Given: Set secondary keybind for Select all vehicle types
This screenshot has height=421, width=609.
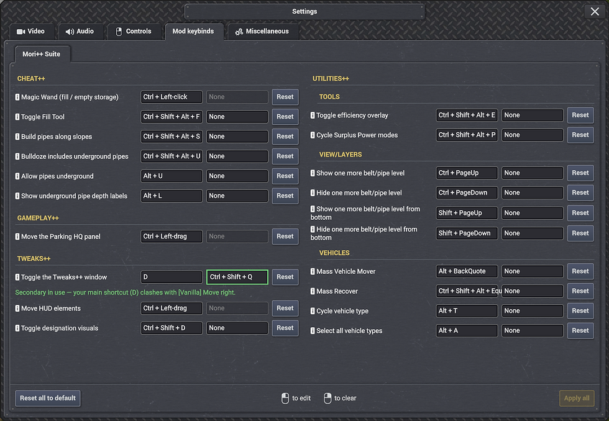Looking at the screenshot, I should coord(533,330).
